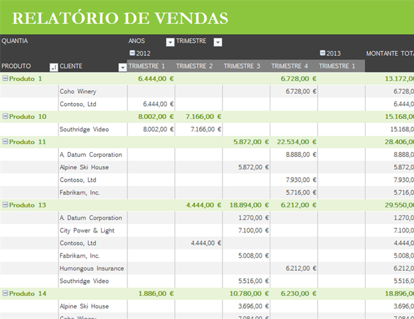Select TRIMESTRE 1 column header under 2013
The width and height of the screenshot is (414, 319).
click(x=337, y=66)
